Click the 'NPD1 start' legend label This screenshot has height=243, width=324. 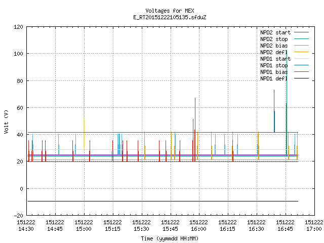click(275, 59)
